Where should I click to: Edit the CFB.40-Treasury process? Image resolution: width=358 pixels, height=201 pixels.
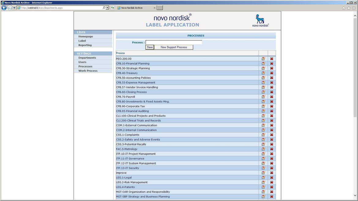[263, 73]
